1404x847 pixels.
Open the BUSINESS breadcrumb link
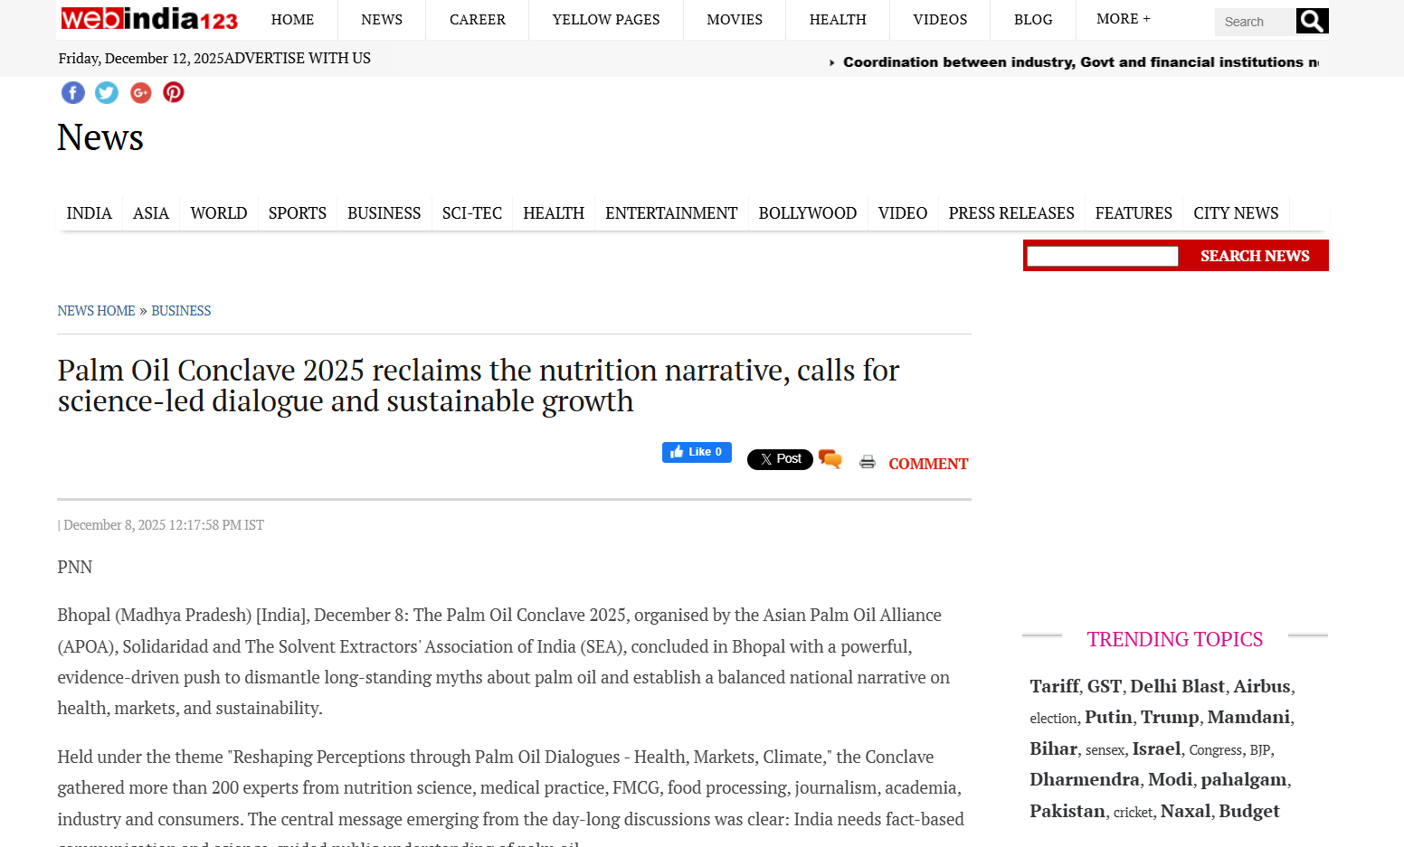click(181, 311)
